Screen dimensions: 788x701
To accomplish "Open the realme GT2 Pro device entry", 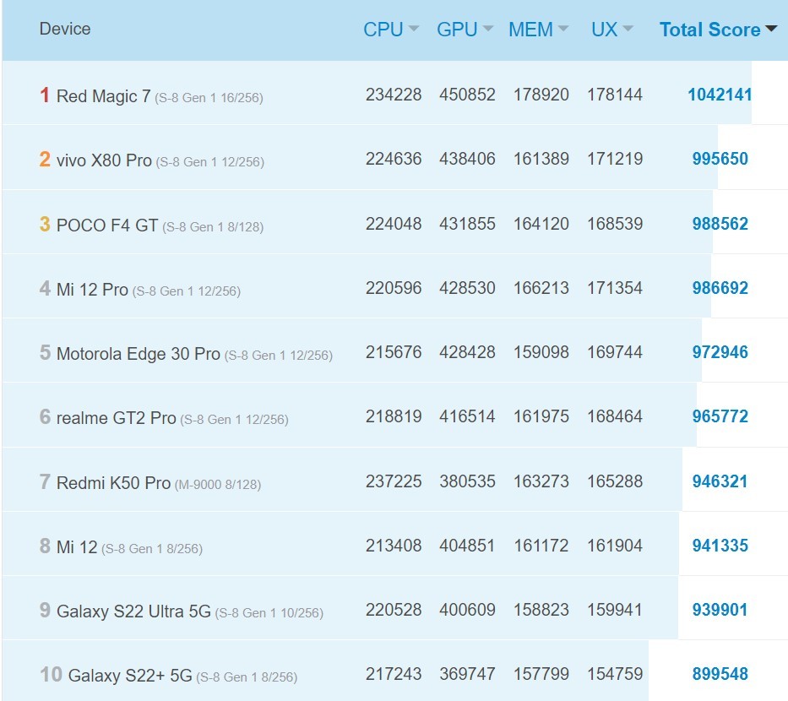I will tap(116, 418).
